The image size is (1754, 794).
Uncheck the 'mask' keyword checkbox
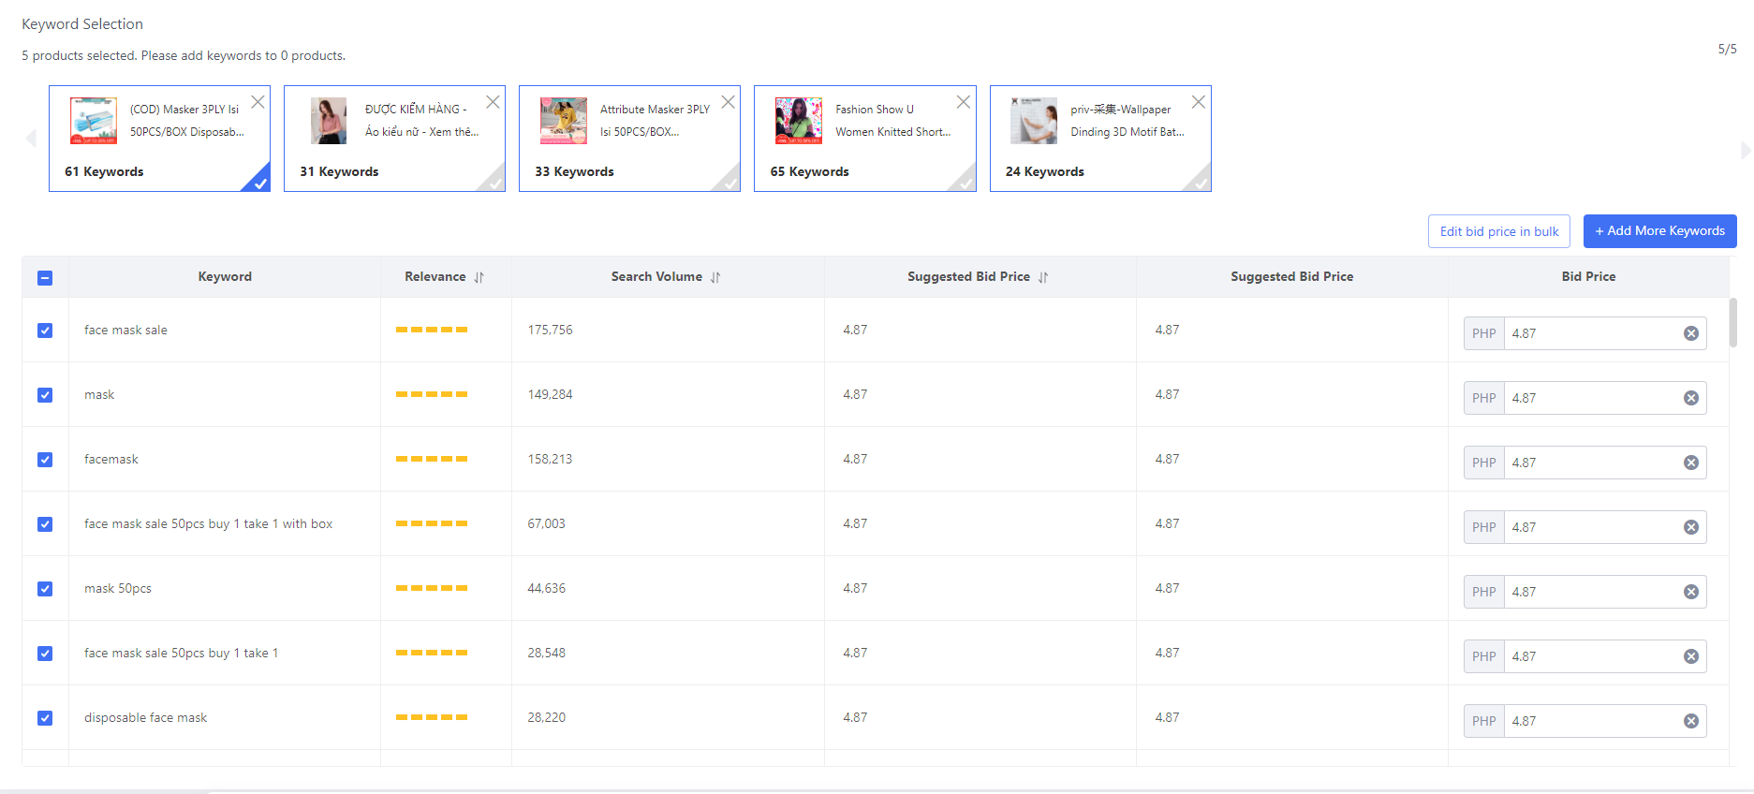(45, 395)
